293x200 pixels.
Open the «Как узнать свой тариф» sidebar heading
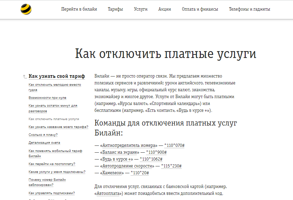57,76
